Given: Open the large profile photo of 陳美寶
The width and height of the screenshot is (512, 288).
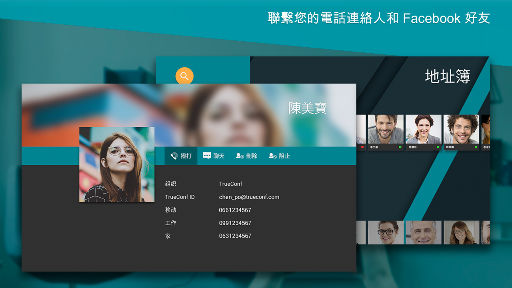Looking at the screenshot, I should pyautogui.click(x=117, y=164).
